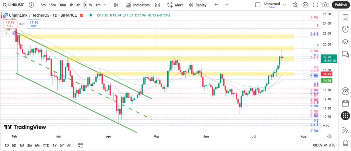Viewport: 351px width, 151px height.
Task: Open price scale settings gear icon
Action: pos(329,136)
